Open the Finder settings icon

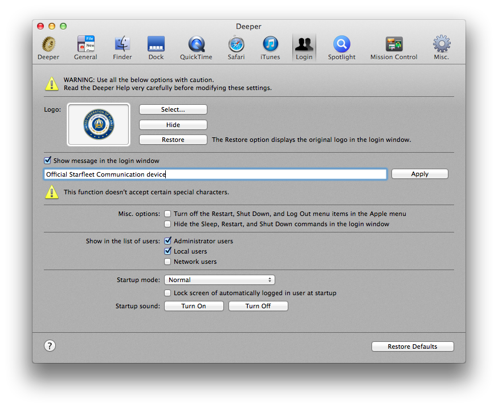(x=123, y=44)
